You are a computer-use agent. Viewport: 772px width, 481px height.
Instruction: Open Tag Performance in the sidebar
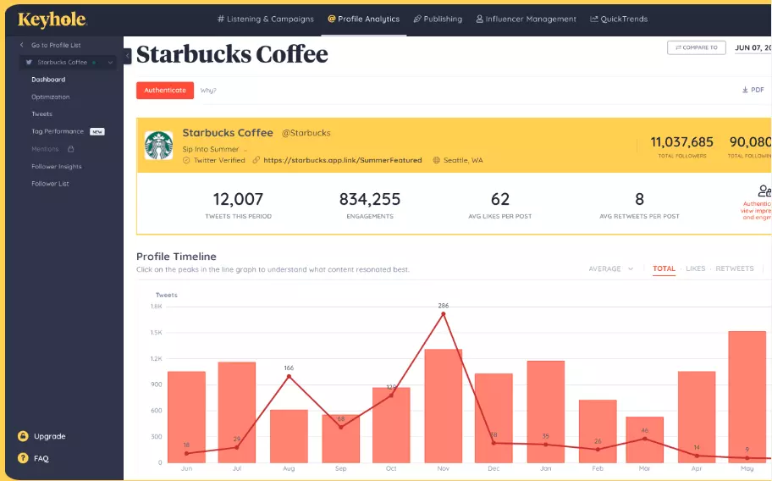[57, 131]
